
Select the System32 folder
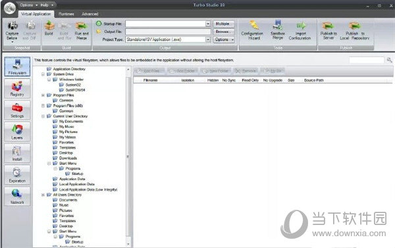[x=70, y=85]
